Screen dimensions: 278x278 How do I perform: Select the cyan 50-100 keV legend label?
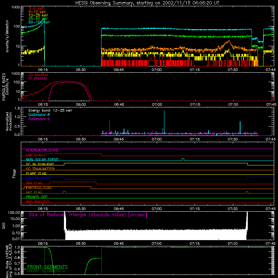point(39,22)
